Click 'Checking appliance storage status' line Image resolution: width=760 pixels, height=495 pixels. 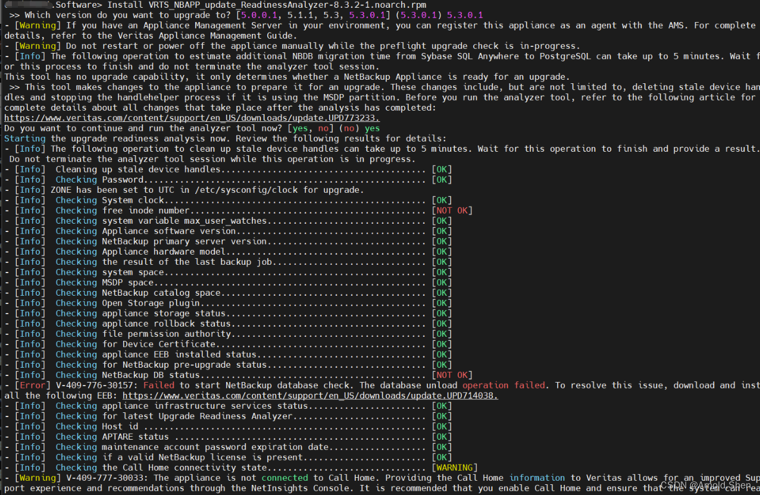pos(229,314)
